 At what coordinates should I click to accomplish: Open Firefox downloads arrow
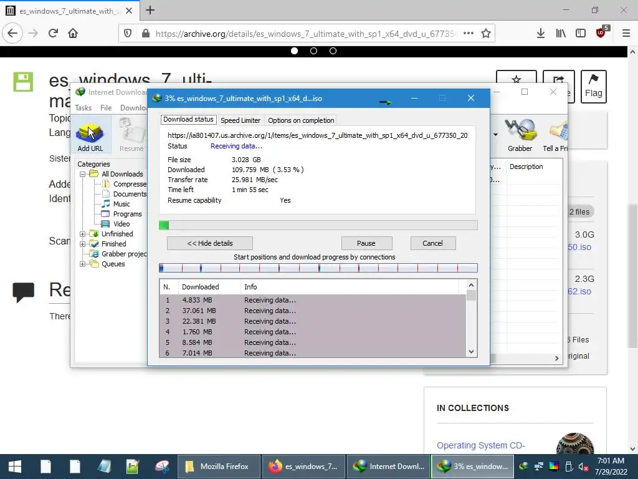point(541,34)
